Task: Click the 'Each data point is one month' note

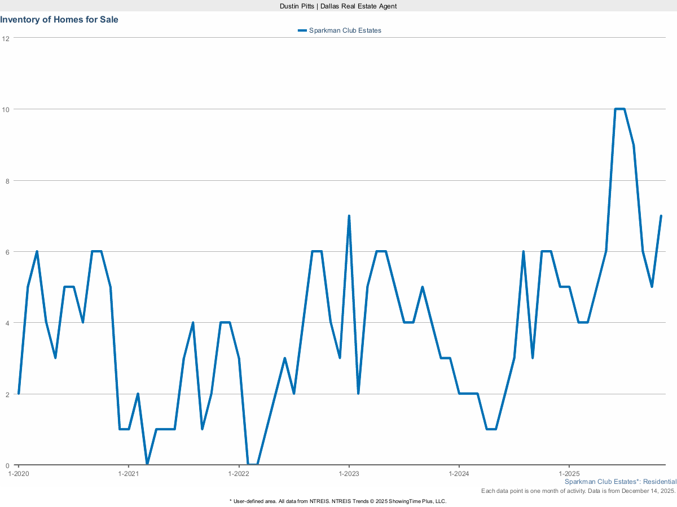Action: click(578, 491)
